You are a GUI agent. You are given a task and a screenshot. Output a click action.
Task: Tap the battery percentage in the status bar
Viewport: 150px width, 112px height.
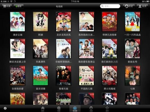144,1
